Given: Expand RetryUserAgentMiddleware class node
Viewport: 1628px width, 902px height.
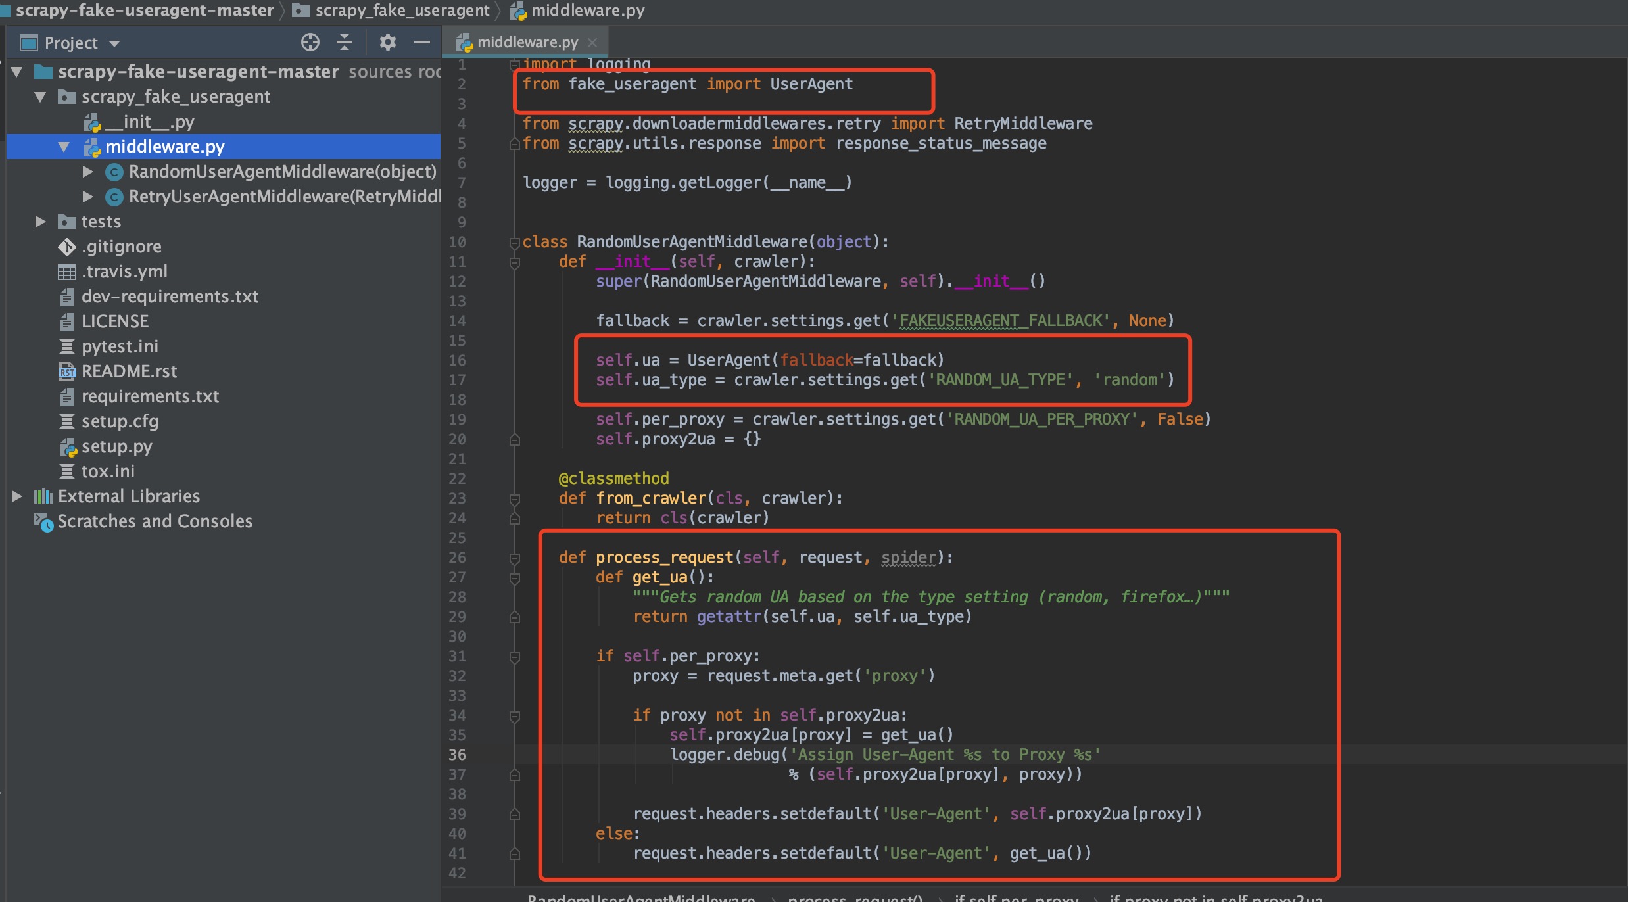Looking at the screenshot, I should [87, 197].
